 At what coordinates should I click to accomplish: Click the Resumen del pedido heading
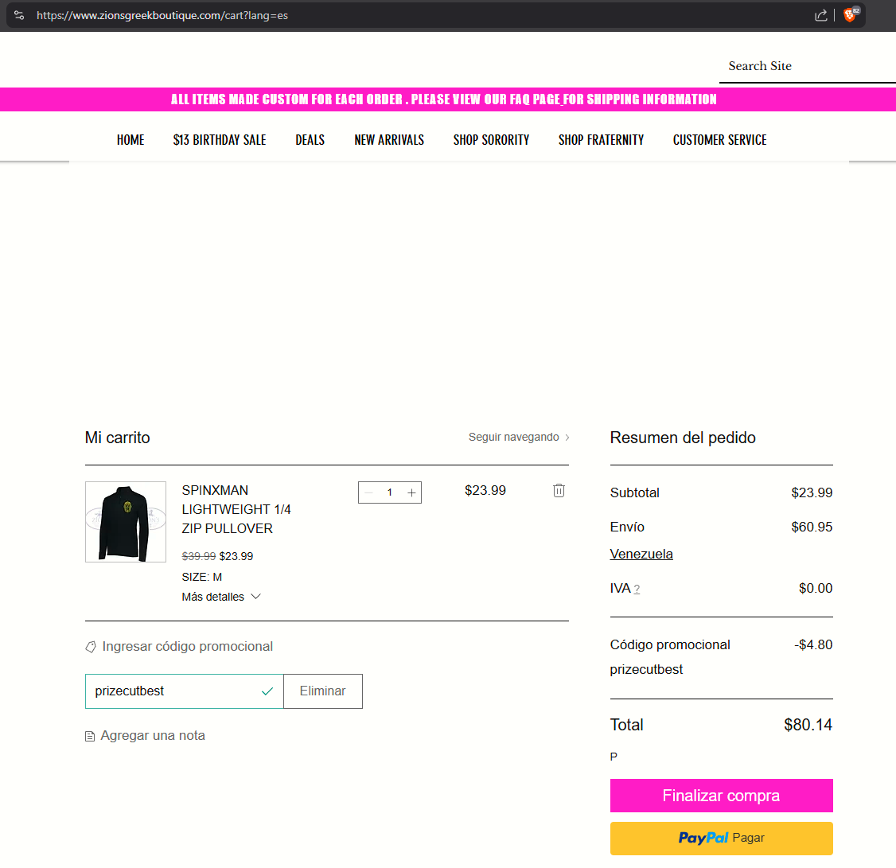click(683, 437)
